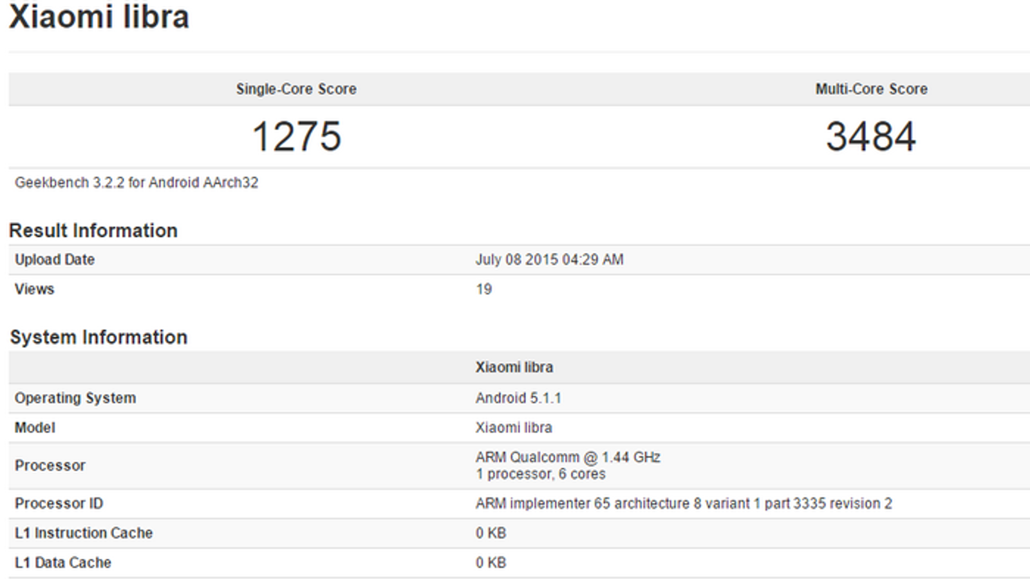Select the Operating System label
Viewport: 1030px width, 579px height.
click(75, 398)
